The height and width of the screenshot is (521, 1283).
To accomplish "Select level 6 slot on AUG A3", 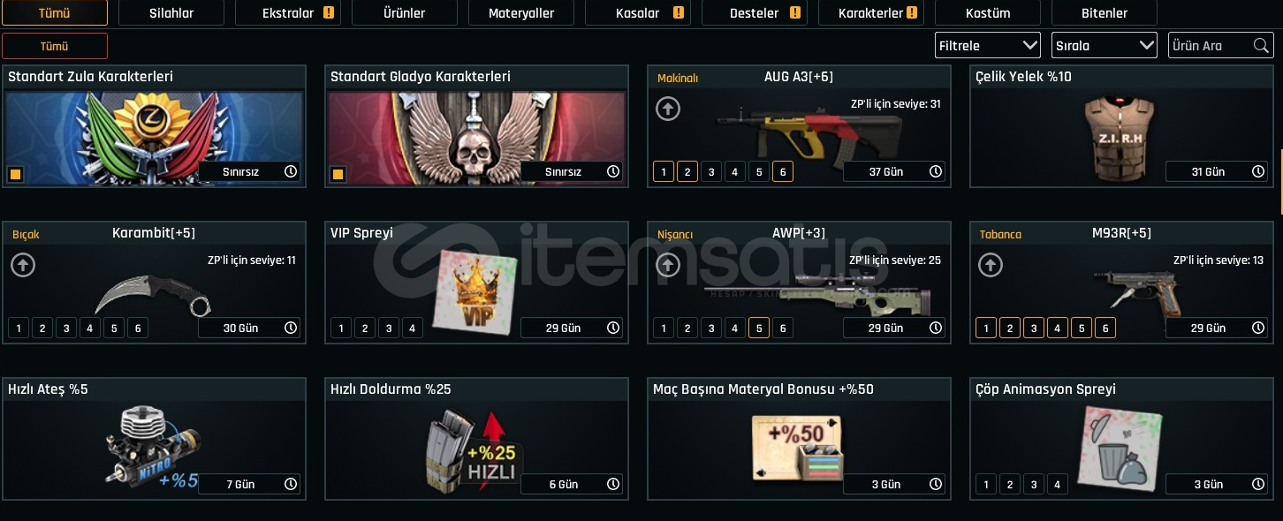I will click(x=782, y=171).
